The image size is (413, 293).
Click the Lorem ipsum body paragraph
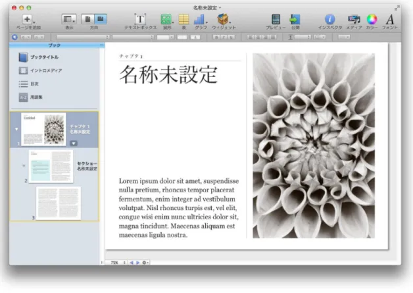pyautogui.click(x=179, y=208)
